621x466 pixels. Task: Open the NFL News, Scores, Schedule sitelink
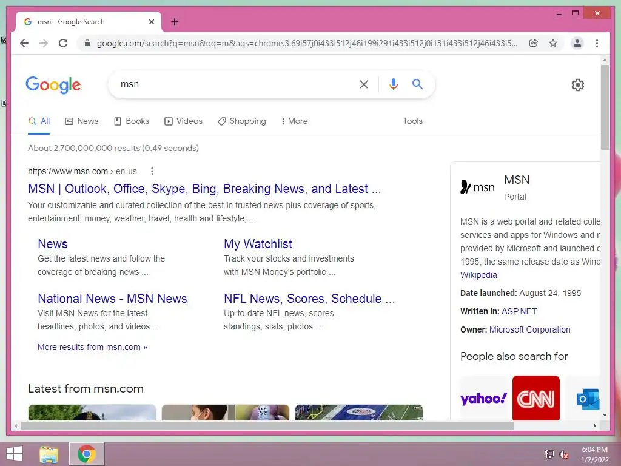[309, 299]
